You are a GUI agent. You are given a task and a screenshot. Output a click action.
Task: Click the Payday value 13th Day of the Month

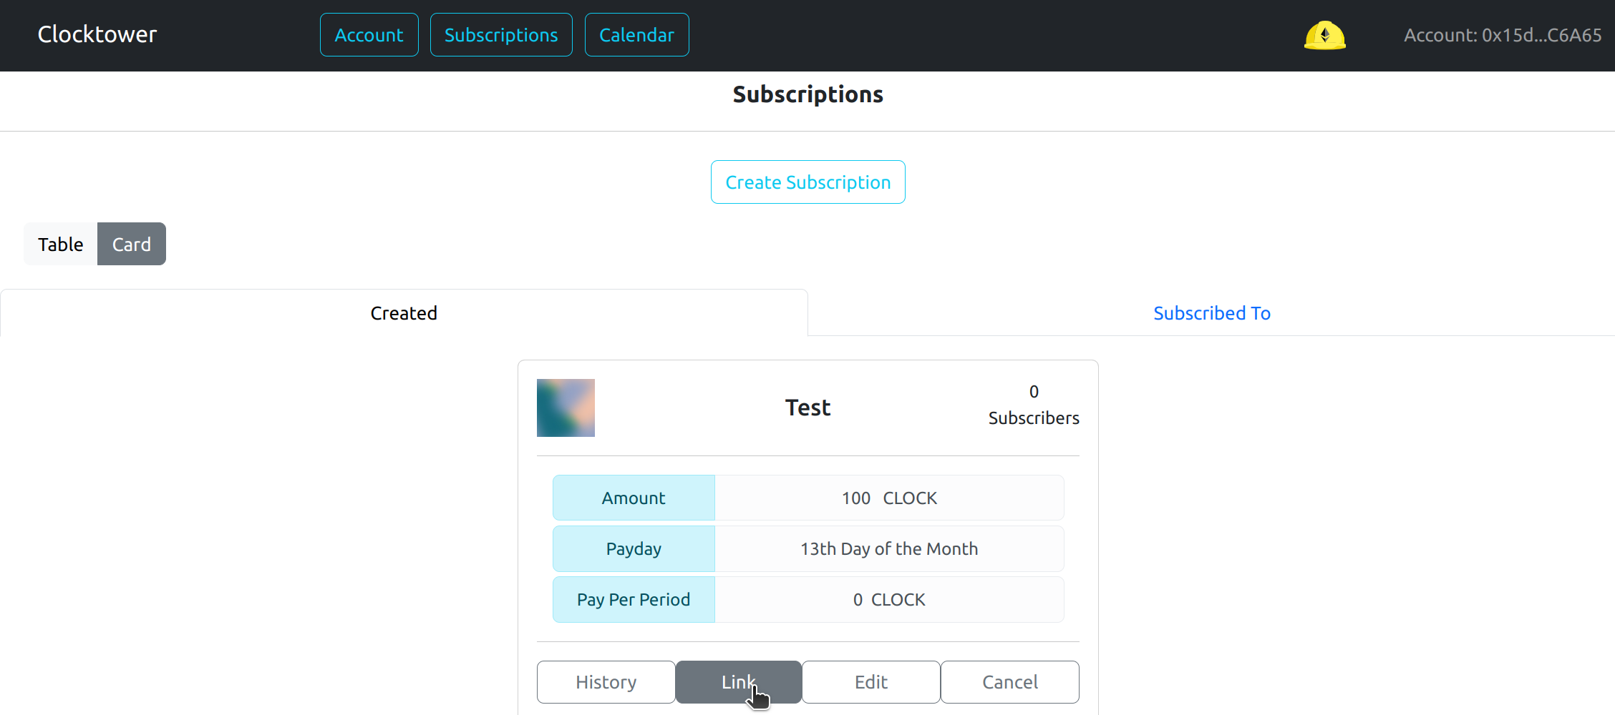(888, 548)
